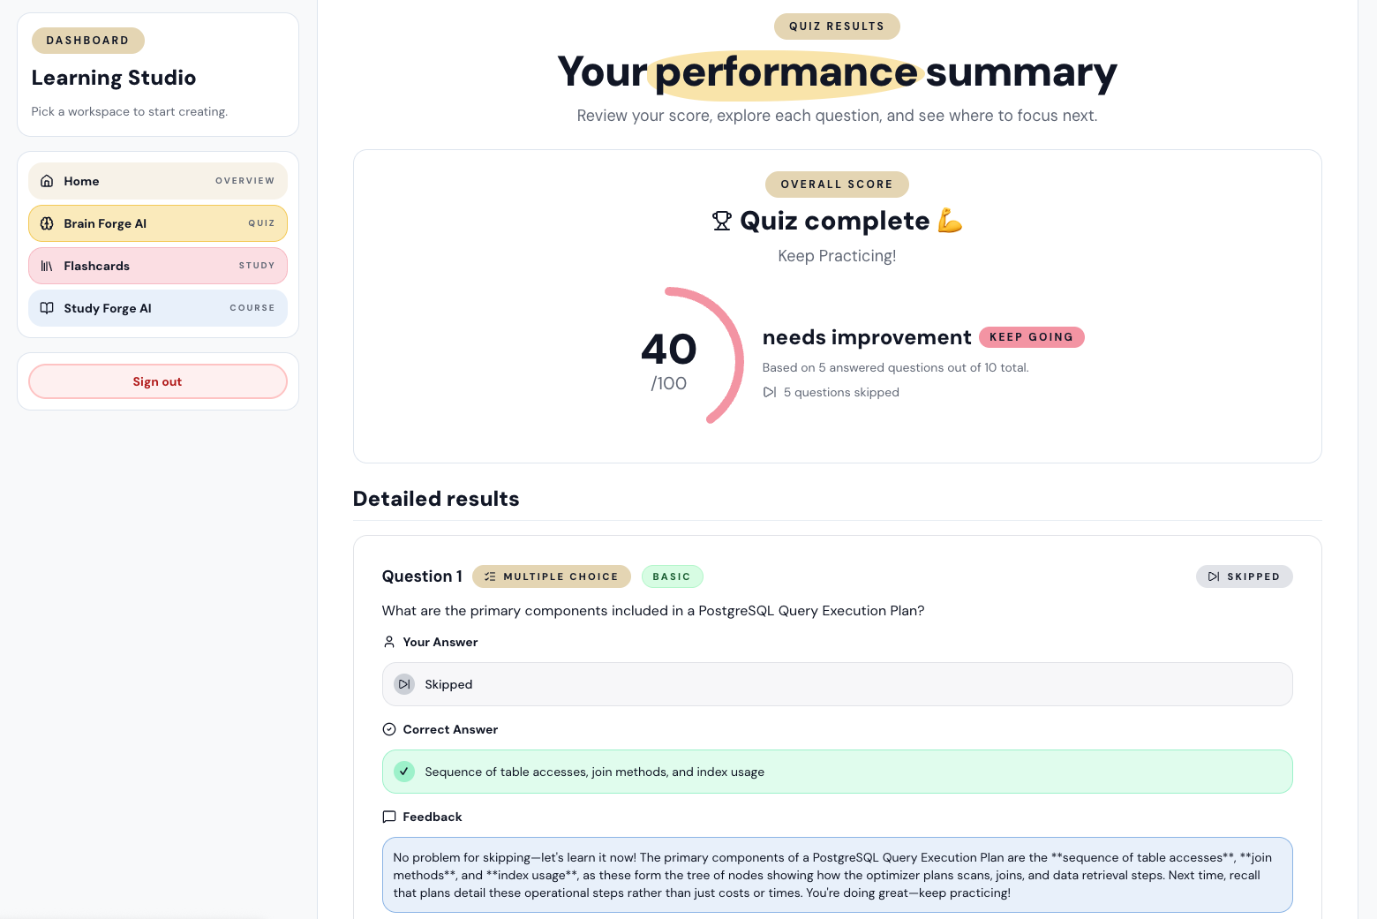
Task: Toggle the 'Correct Answer' check circle icon
Action: click(389, 729)
